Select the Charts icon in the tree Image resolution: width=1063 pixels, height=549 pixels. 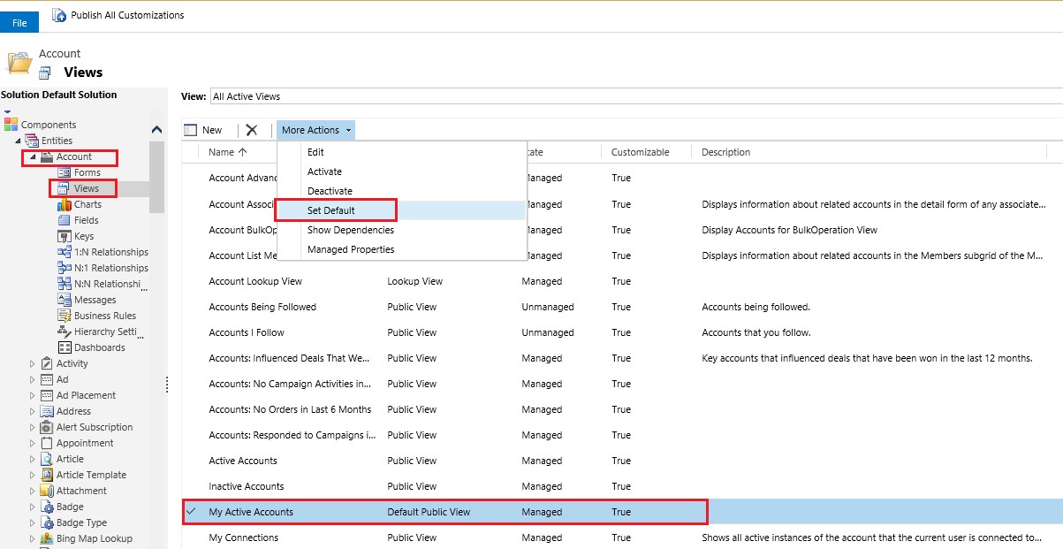click(x=65, y=204)
